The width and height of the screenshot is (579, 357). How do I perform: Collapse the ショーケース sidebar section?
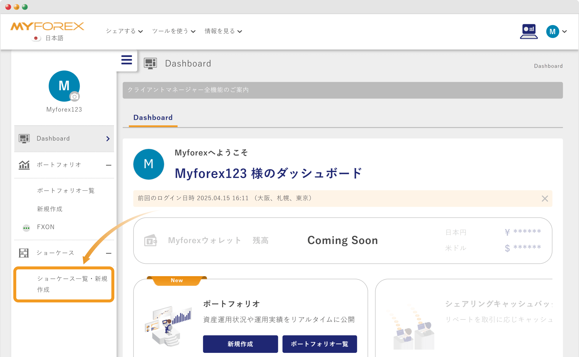pyautogui.click(x=109, y=253)
